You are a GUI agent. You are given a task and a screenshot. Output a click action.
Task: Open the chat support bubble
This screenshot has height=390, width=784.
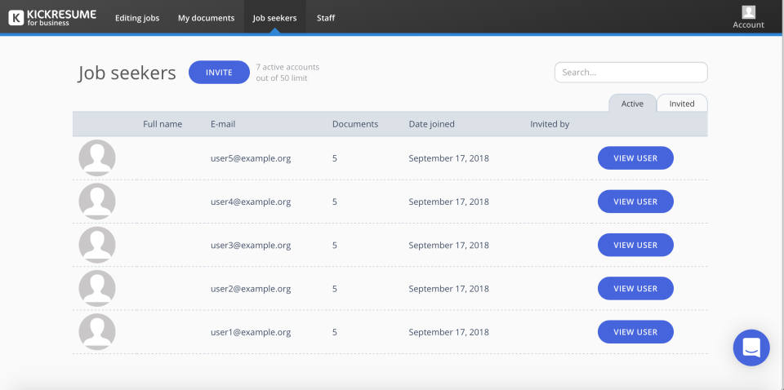click(x=751, y=348)
